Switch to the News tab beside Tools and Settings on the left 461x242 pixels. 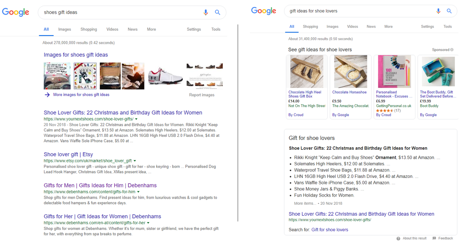[x=132, y=29]
